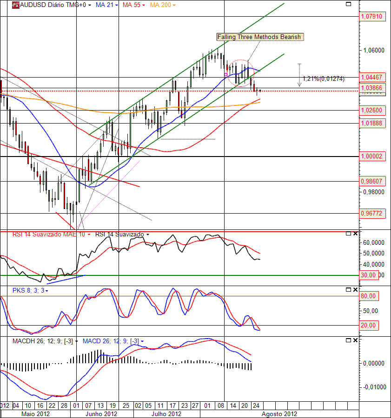Maximize the MACD indicator panel

point(348,340)
